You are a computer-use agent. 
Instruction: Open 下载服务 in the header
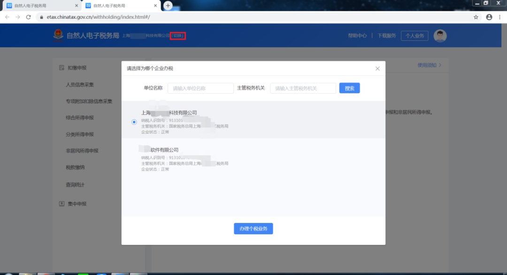point(387,36)
